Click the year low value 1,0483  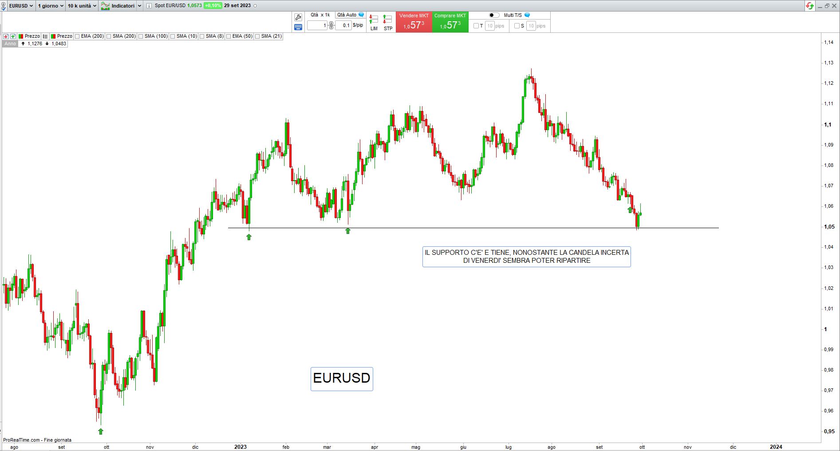59,44
